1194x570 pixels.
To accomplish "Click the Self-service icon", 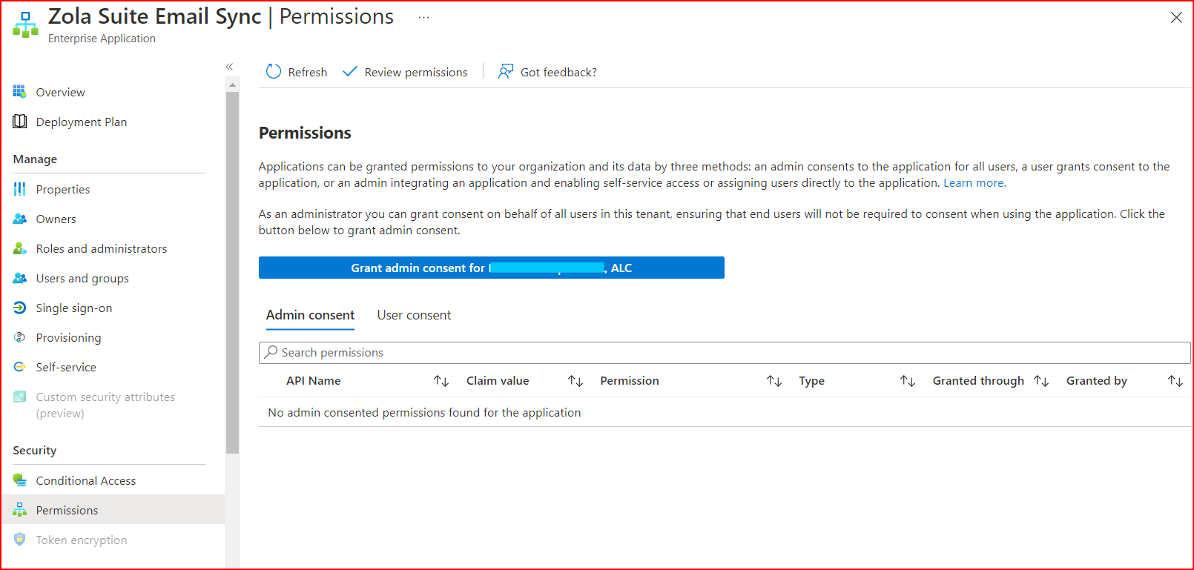I will [19, 367].
